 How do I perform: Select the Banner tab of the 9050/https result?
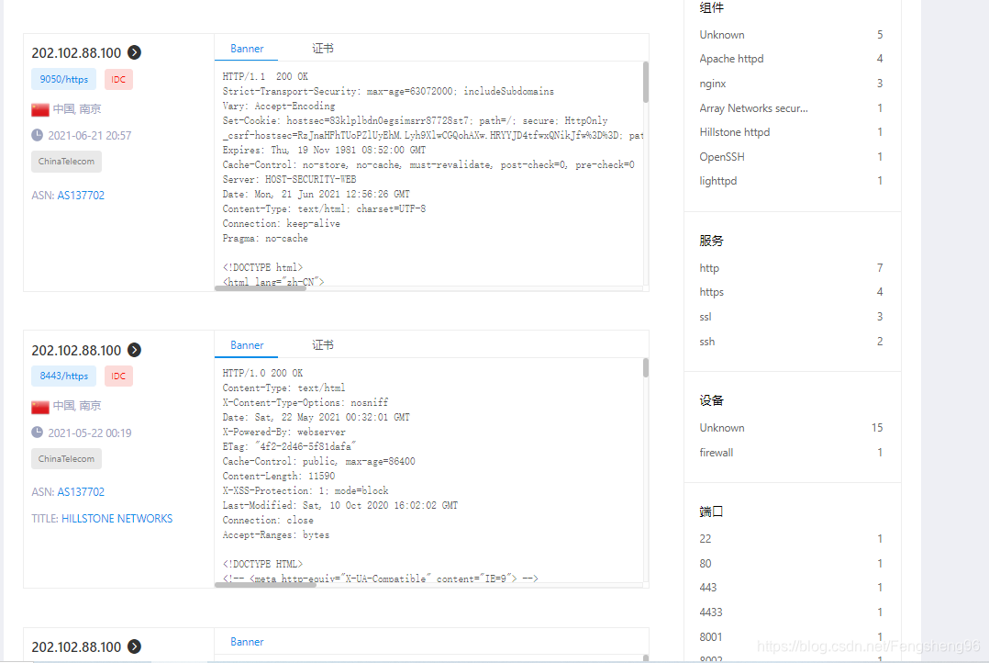pos(247,49)
